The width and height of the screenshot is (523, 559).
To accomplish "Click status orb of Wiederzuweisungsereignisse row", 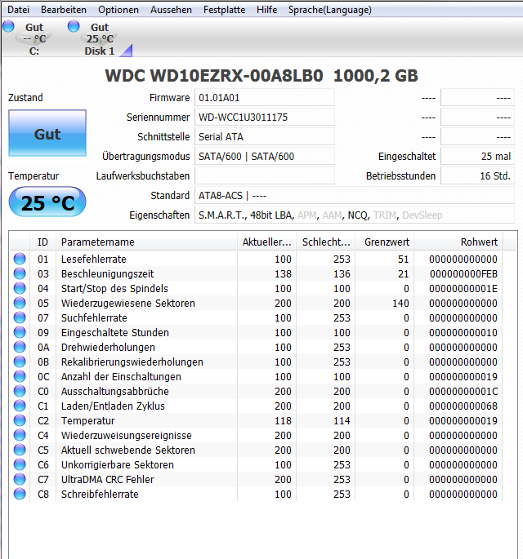I will pos(20,435).
